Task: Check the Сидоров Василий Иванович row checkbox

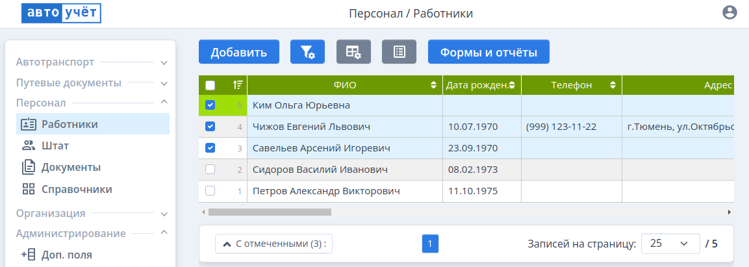Action: (x=210, y=170)
